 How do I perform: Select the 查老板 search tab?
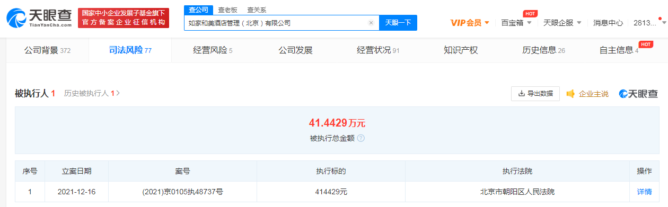click(228, 10)
